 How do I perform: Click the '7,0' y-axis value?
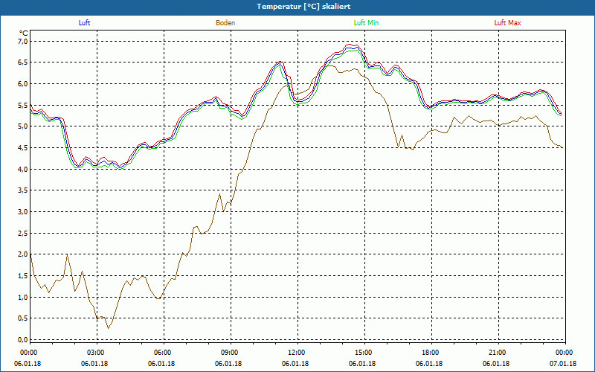pos(23,41)
